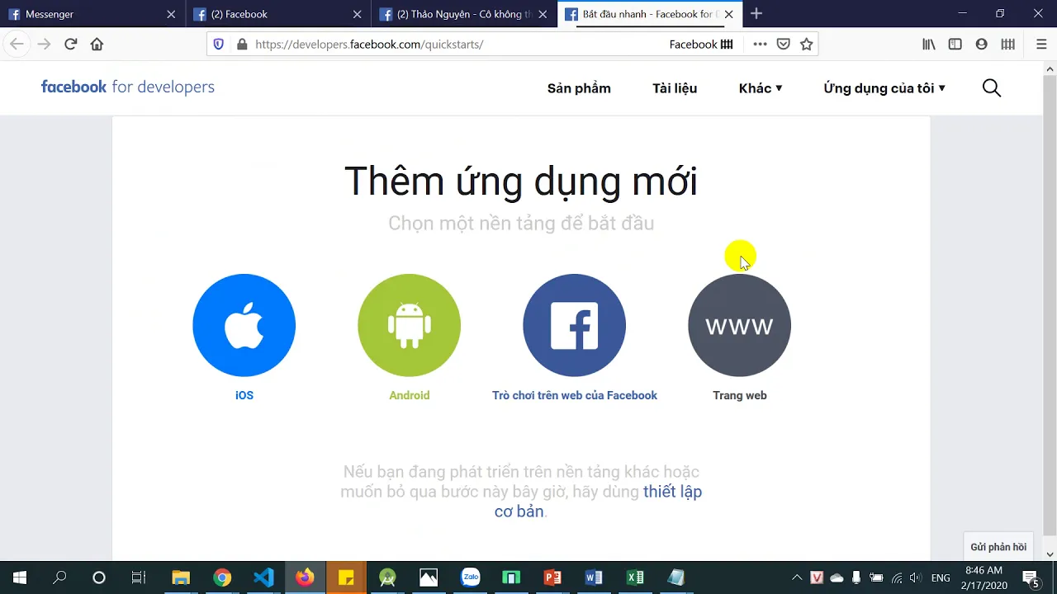This screenshot has height=594, width=1057.
Task: Select the Bắt đầu nhanh tab
Action: tap(650, 14)
